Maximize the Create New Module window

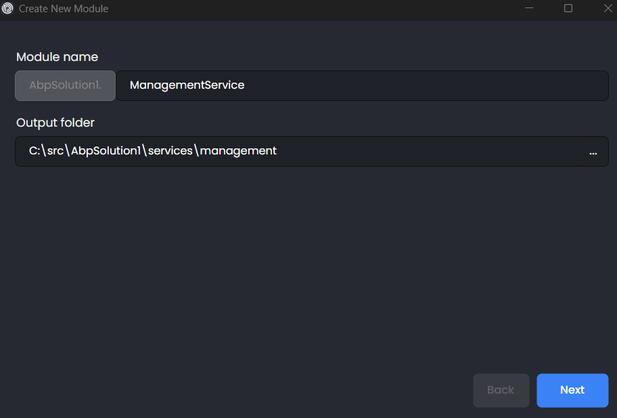click(568, 9)
